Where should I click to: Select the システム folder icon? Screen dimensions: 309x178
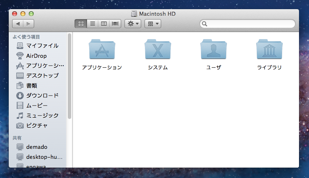(x=158, y=49)
